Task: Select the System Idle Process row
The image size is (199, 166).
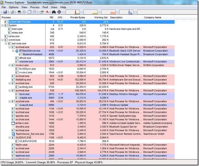Action: point(87,22)
